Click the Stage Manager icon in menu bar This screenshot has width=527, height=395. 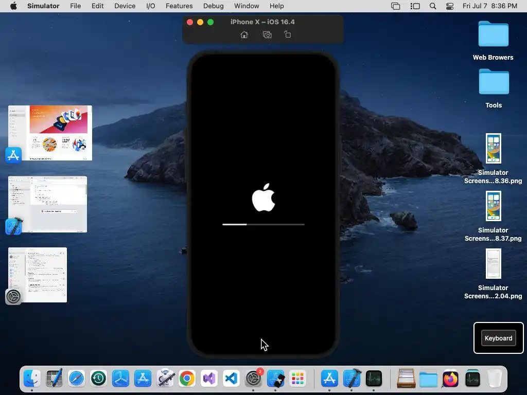415,6
